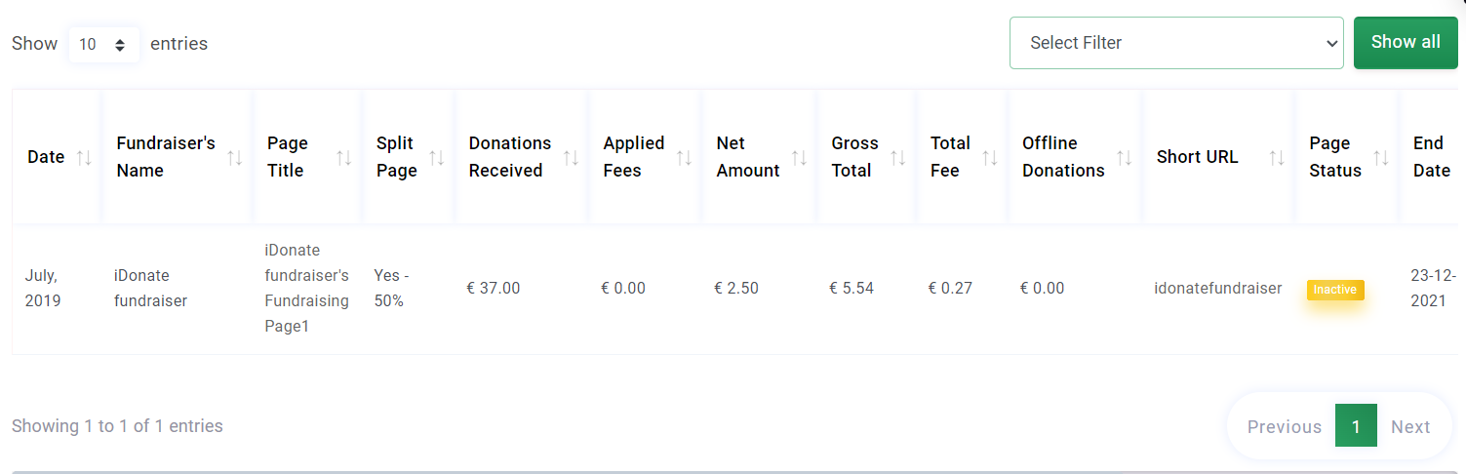Sort by Net Amount arrows icon

coord(800,157)
